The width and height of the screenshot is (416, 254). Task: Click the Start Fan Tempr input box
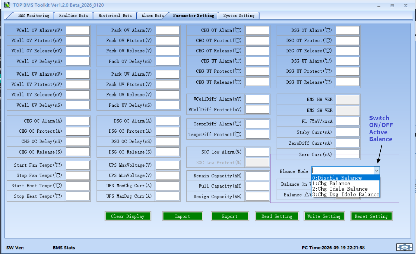pyautogui.click(x=78, y=165)
